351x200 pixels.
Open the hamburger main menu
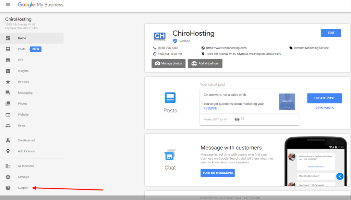8,5
